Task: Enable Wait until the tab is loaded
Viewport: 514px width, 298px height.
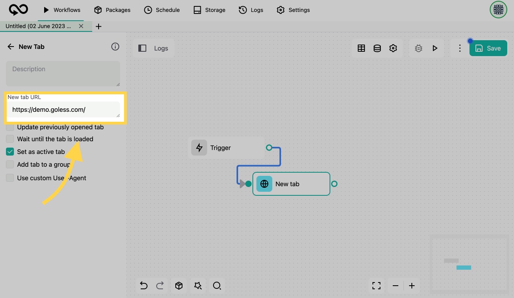Action: [10, 139]
